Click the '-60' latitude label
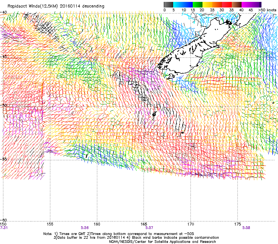This screenshot has height=244, width=278. pos(3,220)
